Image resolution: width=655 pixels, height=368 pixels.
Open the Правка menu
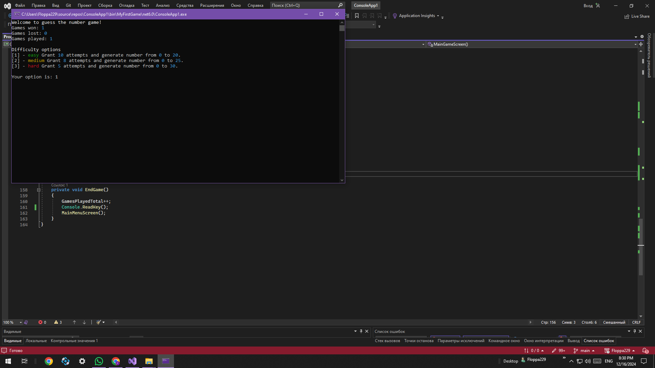coord(39,5)
